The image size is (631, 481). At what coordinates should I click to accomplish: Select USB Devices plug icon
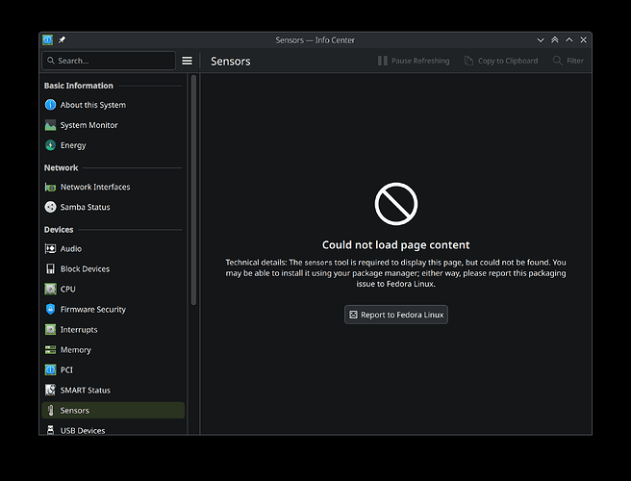pyautogui.click(x=50, y=430)
